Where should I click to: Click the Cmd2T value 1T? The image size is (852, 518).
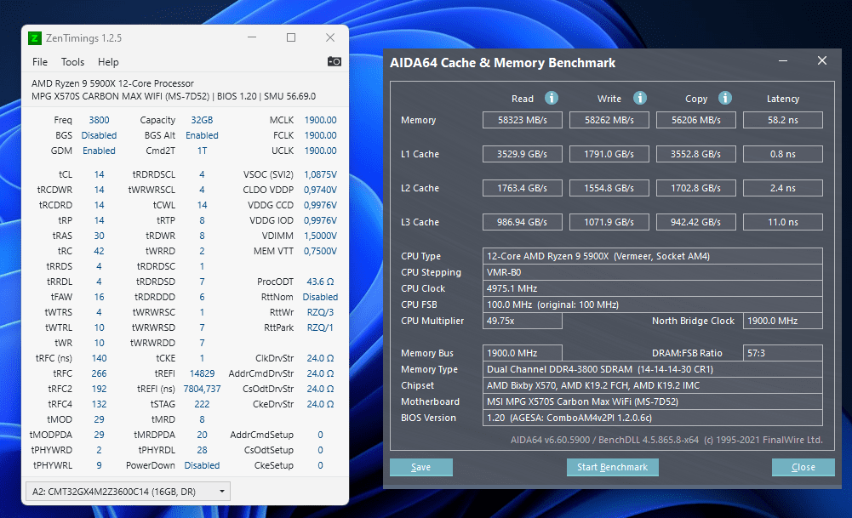tap(202, 151)
